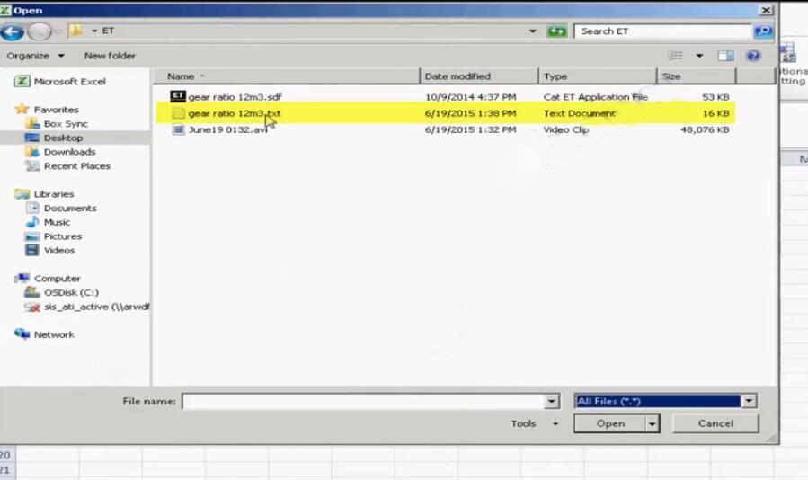Select the file gear ratio 12m3.txt
The height and width of the screenshot is (480, 808).
click(x=235, y=113)
